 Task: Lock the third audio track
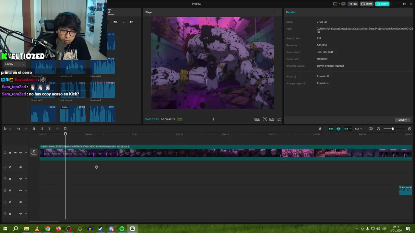tap(10, 190)
